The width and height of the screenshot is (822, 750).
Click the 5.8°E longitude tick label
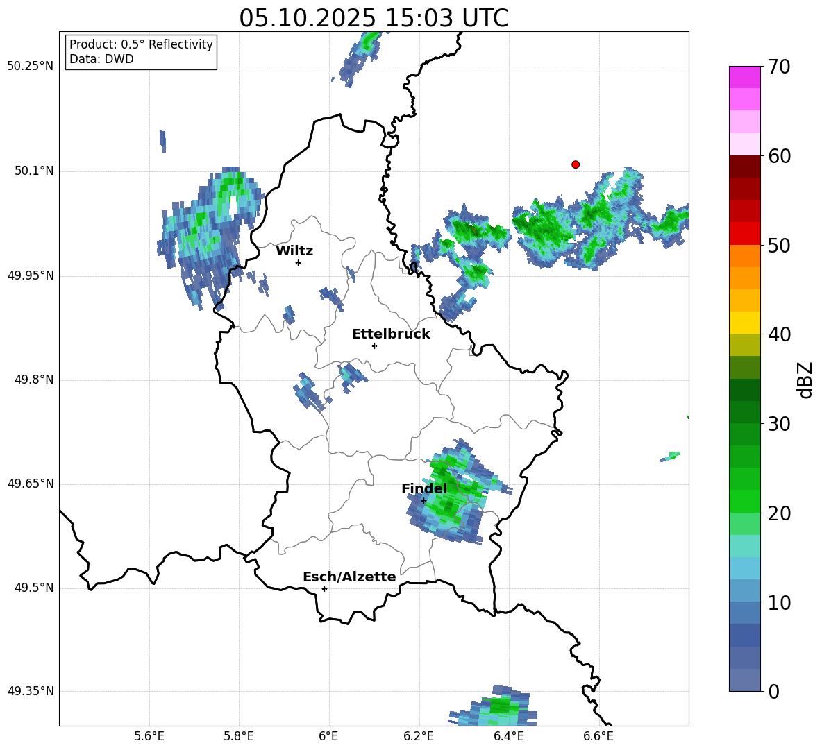pos(239,736)
